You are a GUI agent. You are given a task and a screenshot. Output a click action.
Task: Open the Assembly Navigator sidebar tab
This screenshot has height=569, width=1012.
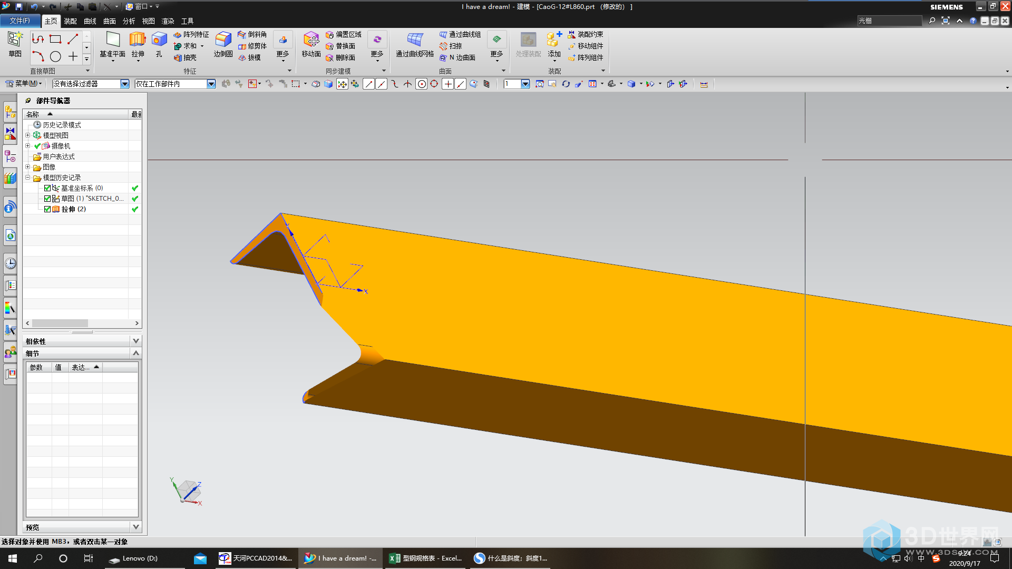pos(10,112)
